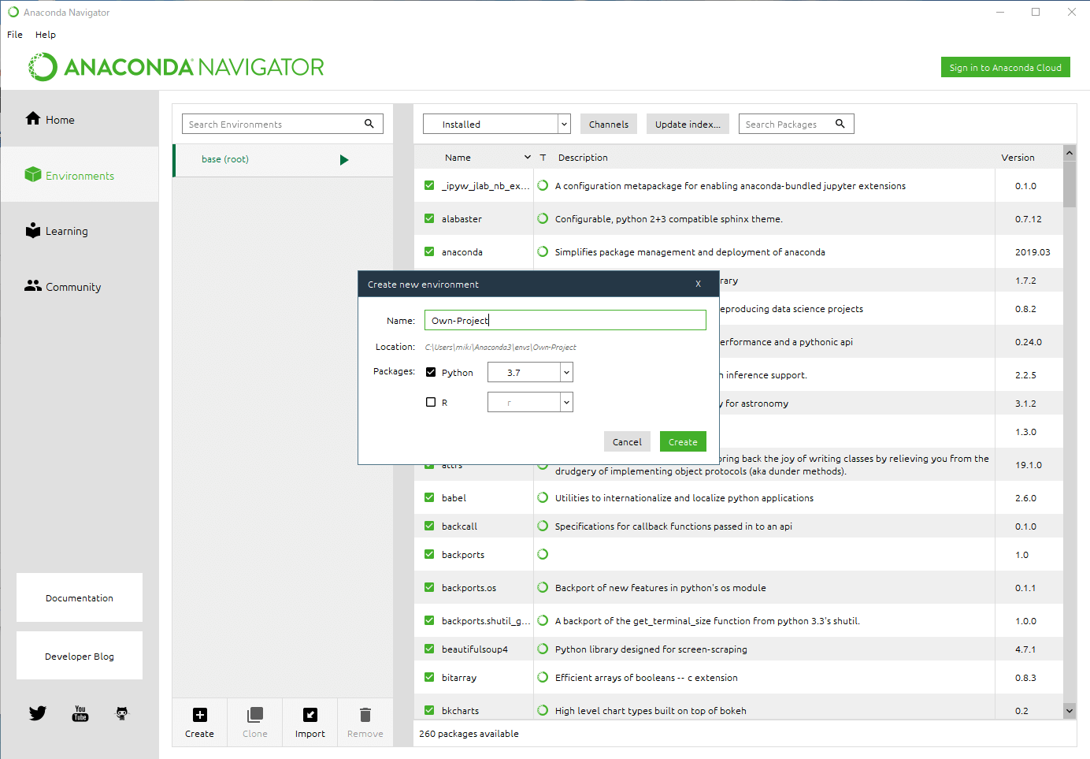The height and width of the screenshot is (759, 1090).
Task: Go to the Learning tab
Action: (x=79, y=230)
